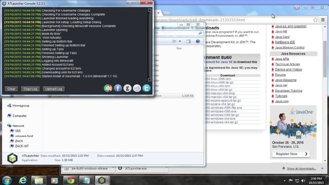The height and width of the screenshot is (185, 329).
Task: Open the Demos and Videos link
Action: pos(288,69)
